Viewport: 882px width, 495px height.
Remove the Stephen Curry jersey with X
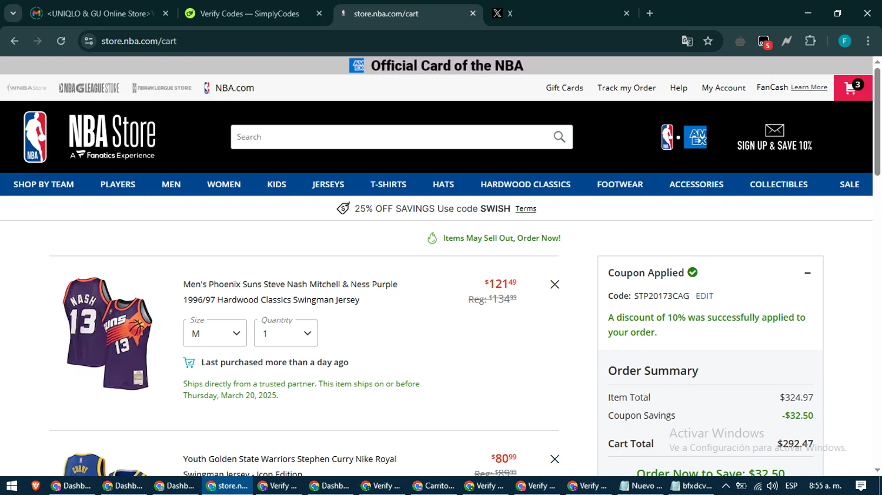point(554,459)
